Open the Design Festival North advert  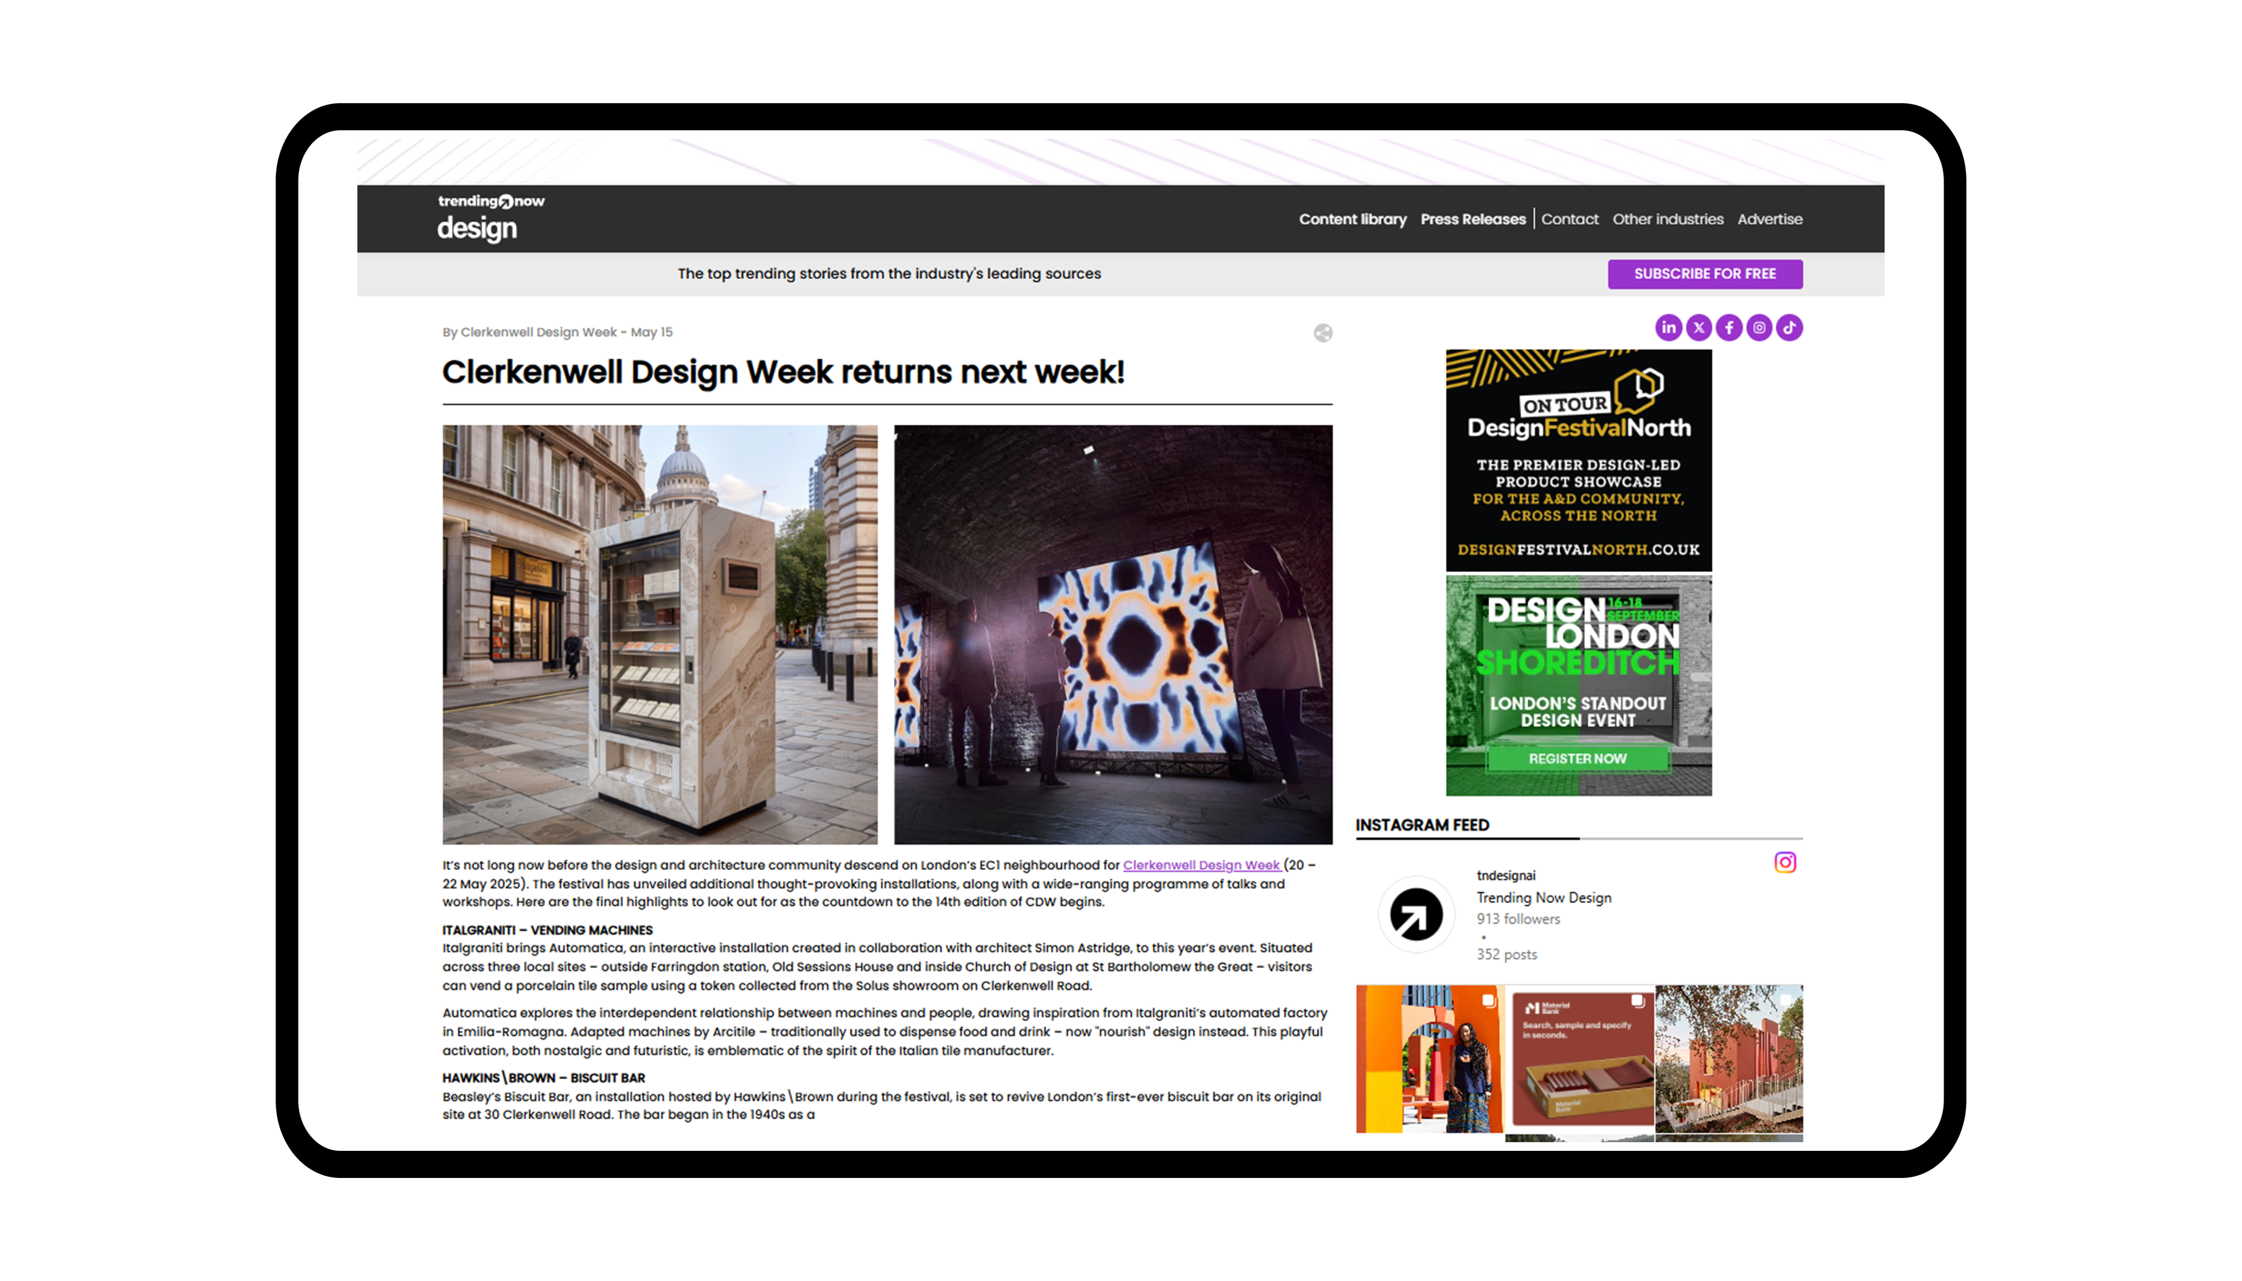coord(1578,460)
